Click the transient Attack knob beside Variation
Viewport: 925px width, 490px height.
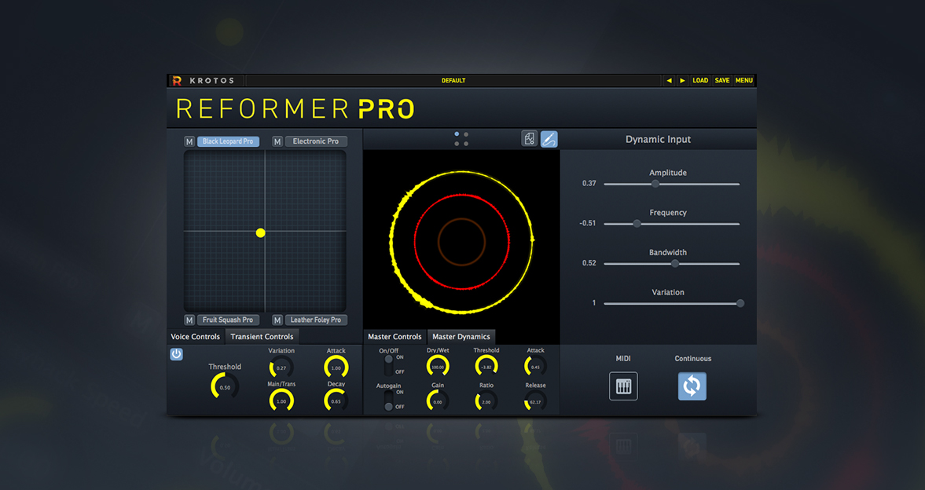pos(336,367)
